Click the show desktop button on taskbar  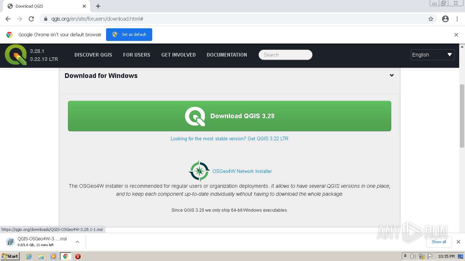[461, 256]
